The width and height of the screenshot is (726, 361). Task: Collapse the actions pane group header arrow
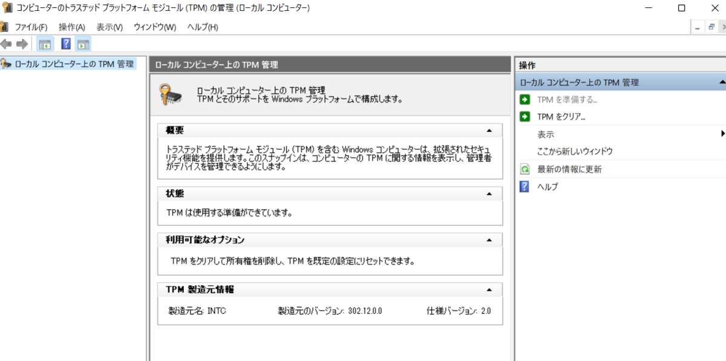tap(722, 82)
